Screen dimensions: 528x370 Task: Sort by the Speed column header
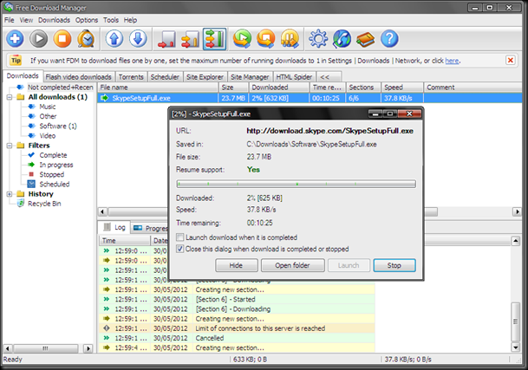(x=402, y=88)
